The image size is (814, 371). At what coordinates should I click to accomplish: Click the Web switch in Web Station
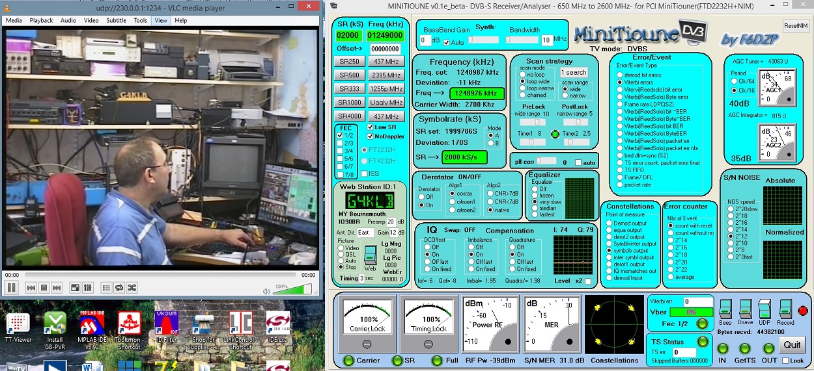(370, 254)
